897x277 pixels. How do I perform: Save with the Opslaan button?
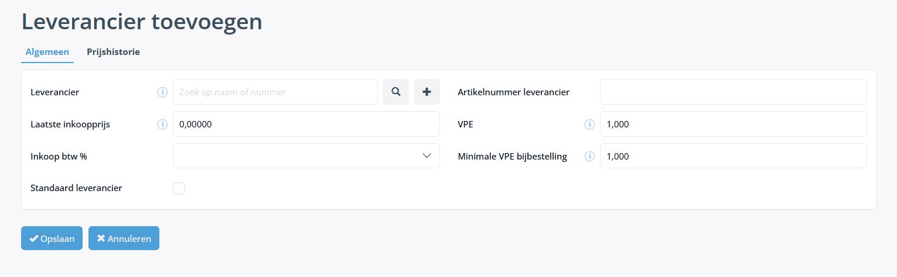pos(52,238)
